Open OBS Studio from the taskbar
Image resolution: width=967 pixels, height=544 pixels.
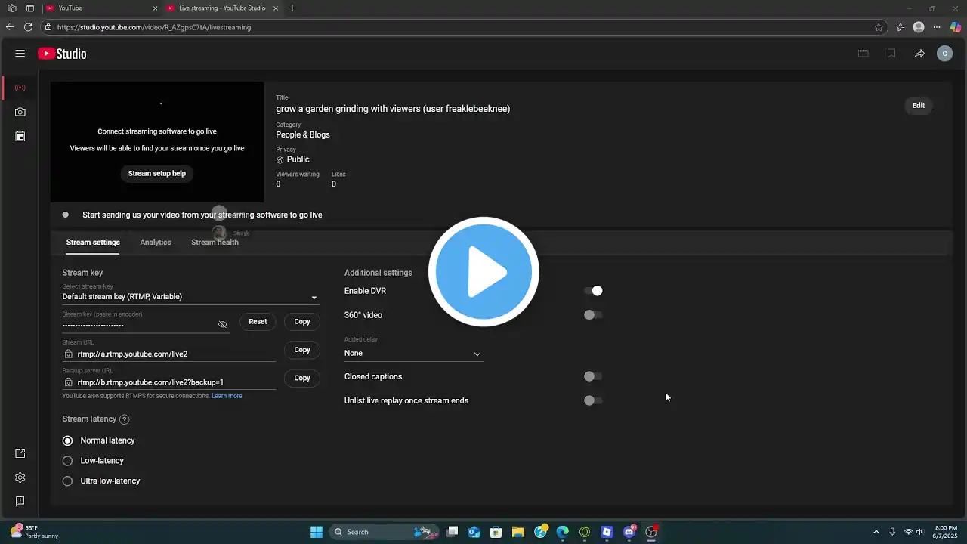pyautogui.click(x=651, y=532)
